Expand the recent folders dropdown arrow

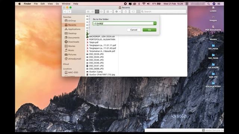[155, 23]
